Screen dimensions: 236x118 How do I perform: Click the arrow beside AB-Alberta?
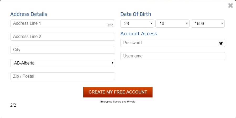[112, 63]
